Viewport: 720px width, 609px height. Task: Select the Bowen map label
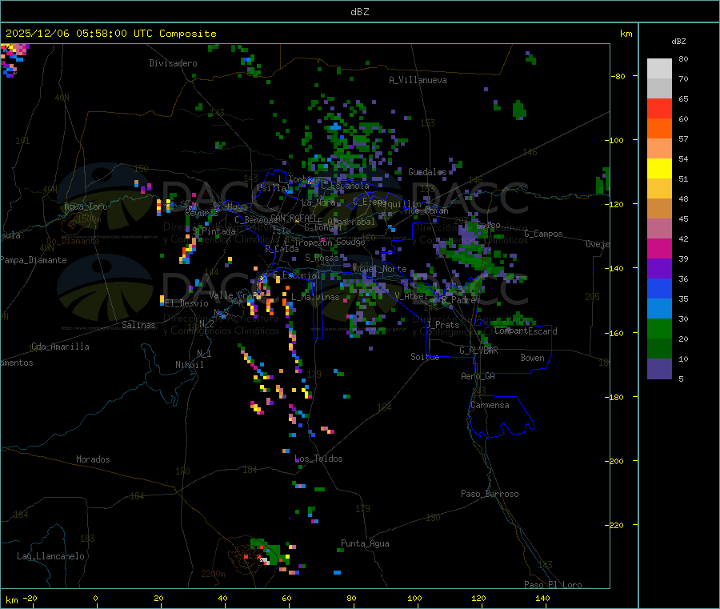[x=532, y=359]
